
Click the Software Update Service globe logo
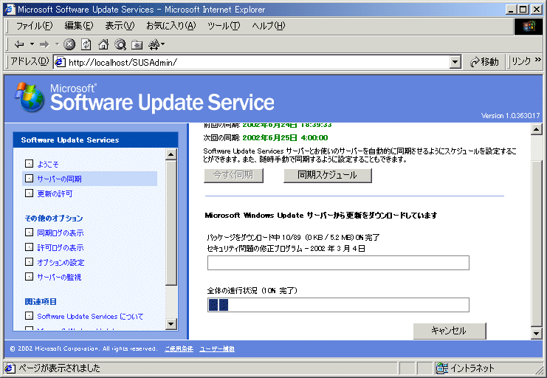click(x=30, y=97)
